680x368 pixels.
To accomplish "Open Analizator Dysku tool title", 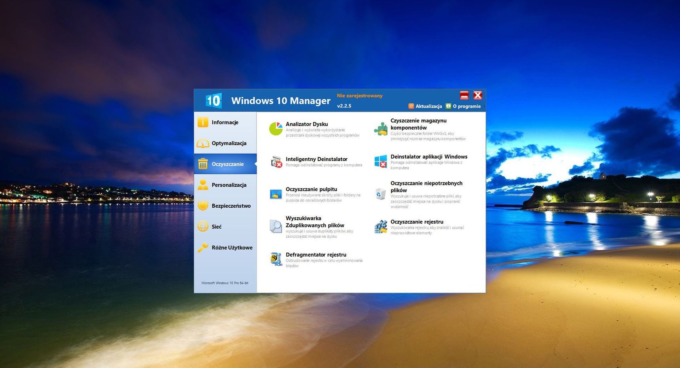I will coord(307,124).
